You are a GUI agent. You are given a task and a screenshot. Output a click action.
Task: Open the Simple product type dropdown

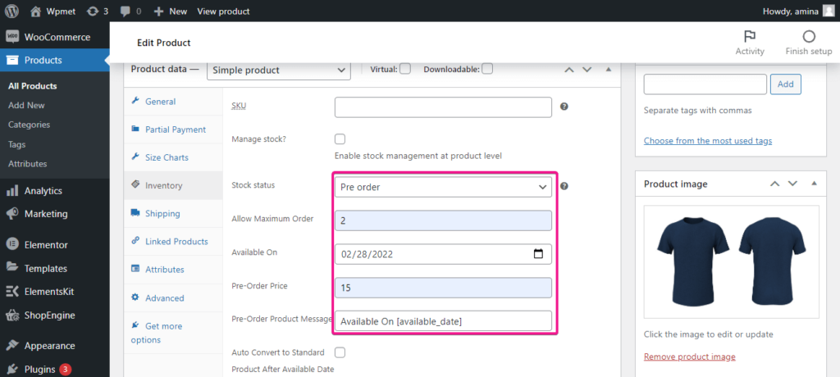point(279,70)
